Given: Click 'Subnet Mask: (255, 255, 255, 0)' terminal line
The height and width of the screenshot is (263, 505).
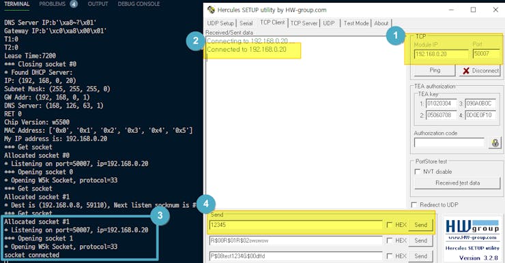Looking at the screenshot, I should [57, 89].
